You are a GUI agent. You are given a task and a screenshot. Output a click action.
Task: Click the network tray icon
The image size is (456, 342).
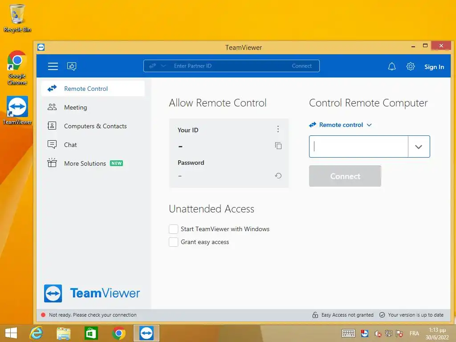[388, 333]
